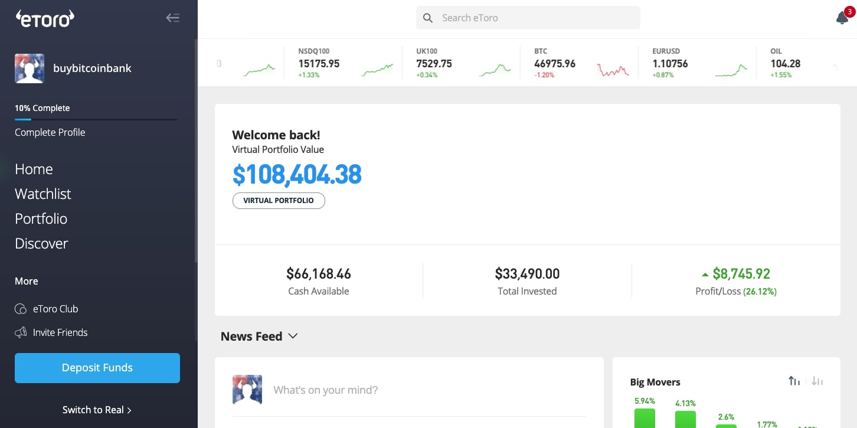This screenshot has width=857, height=428.
Task: Sort Big Movers ascending icon
Action: 794,381
